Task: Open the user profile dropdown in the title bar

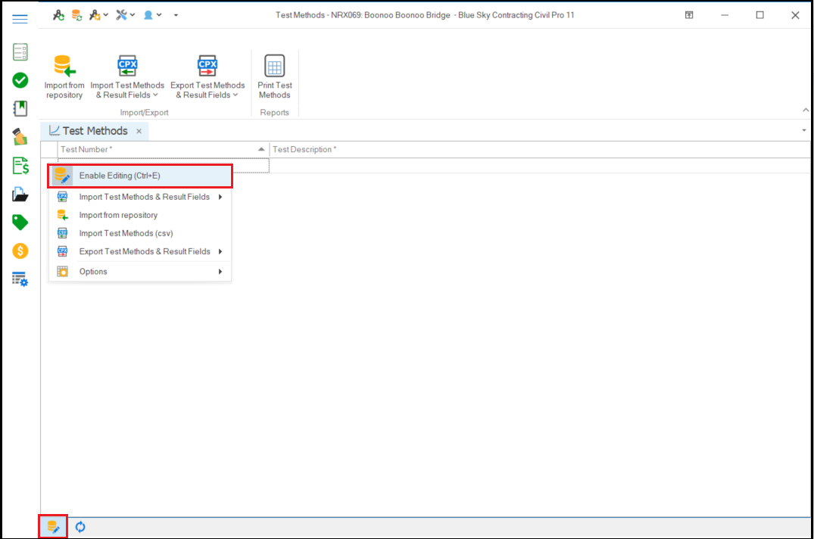Action: click(152, 15)
